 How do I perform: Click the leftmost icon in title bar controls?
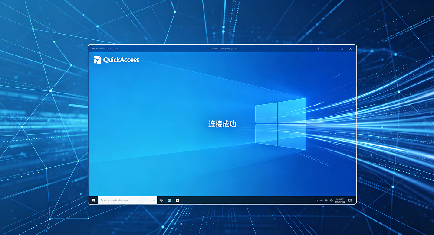pos(318,48)
